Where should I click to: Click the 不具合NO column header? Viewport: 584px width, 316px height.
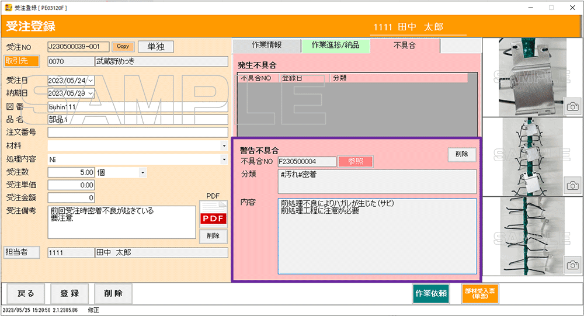[x=258, y=78]
